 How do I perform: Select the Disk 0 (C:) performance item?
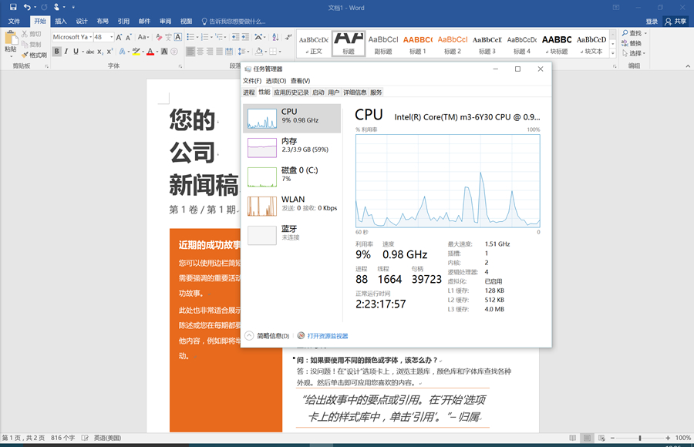pos(292,176)
